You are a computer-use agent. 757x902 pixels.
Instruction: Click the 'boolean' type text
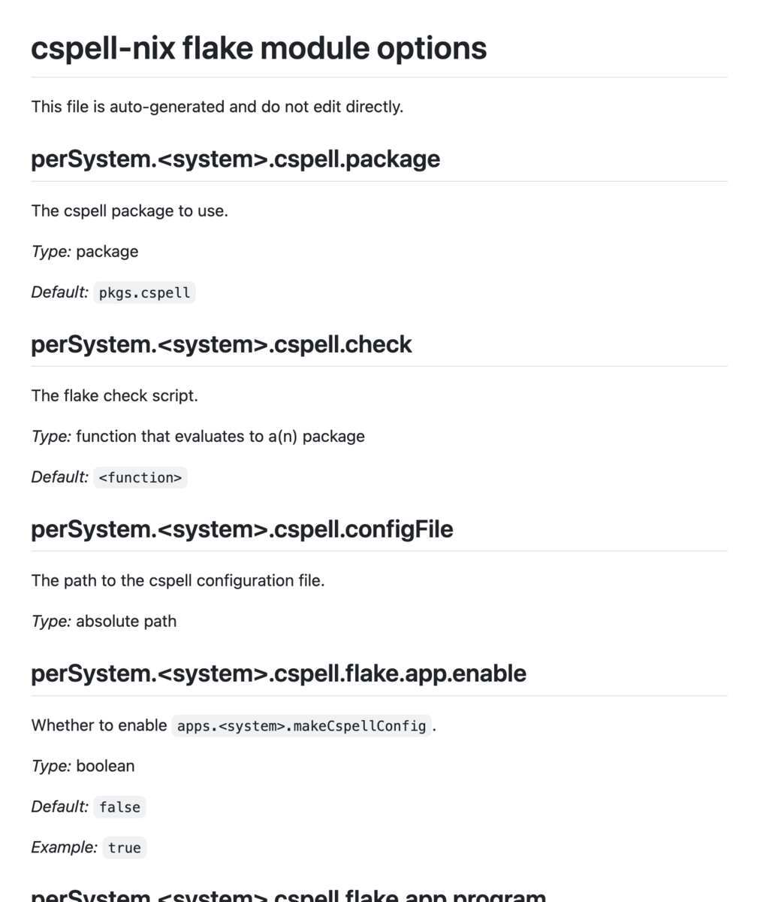pyautogui.click(x=105, y=767)
